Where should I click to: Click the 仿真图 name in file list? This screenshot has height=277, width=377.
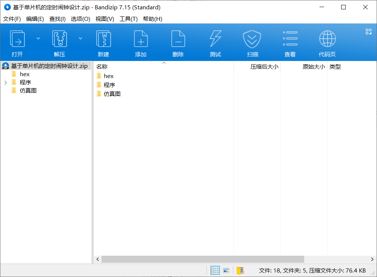click(112, 94)
